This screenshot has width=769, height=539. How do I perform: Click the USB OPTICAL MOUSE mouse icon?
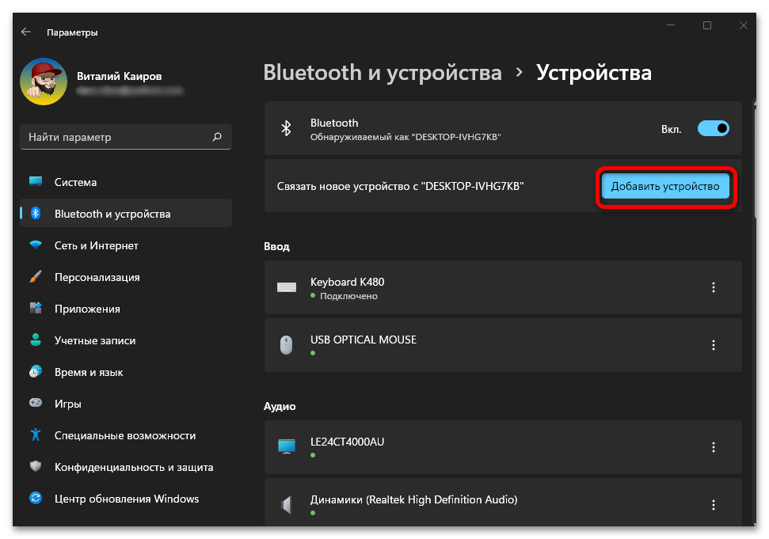coord(287,345)
